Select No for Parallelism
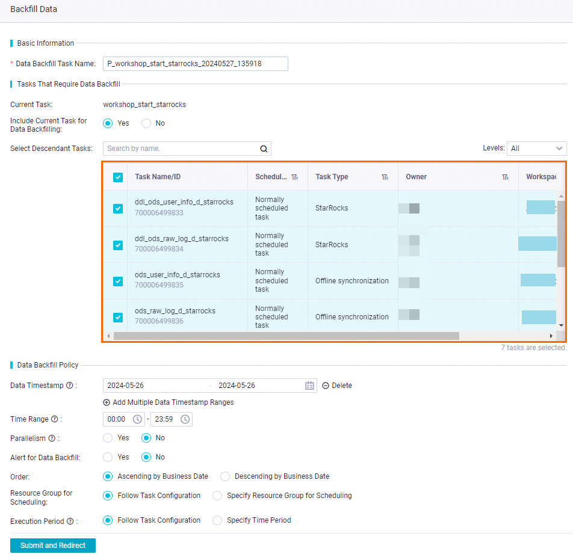This screenshot has width=573, height=557. point(146,438)
